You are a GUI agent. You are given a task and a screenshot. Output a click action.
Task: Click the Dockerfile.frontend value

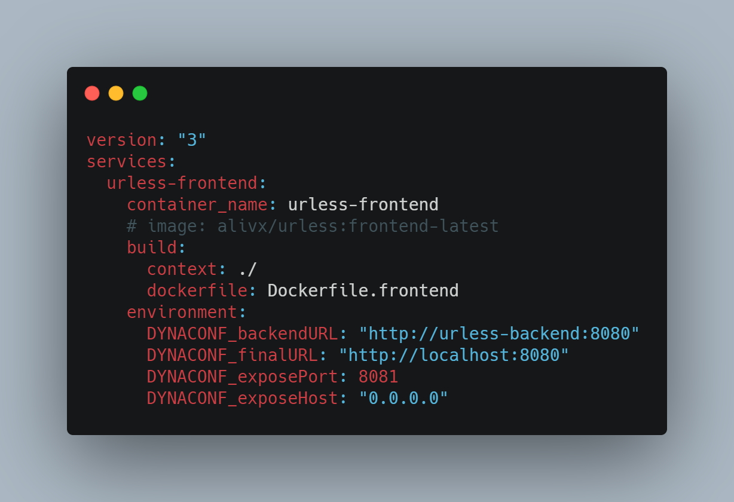click(x=363, y=290)
